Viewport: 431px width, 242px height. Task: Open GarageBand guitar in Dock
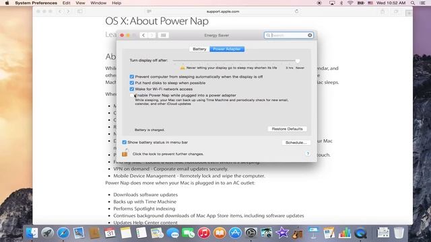click(298, 233)
